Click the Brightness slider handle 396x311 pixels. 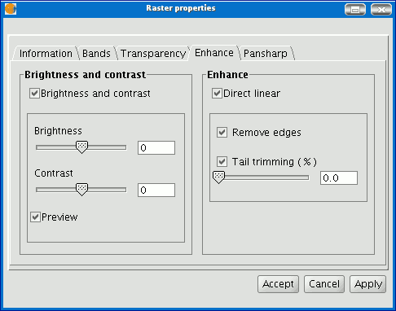pos(81,147)
